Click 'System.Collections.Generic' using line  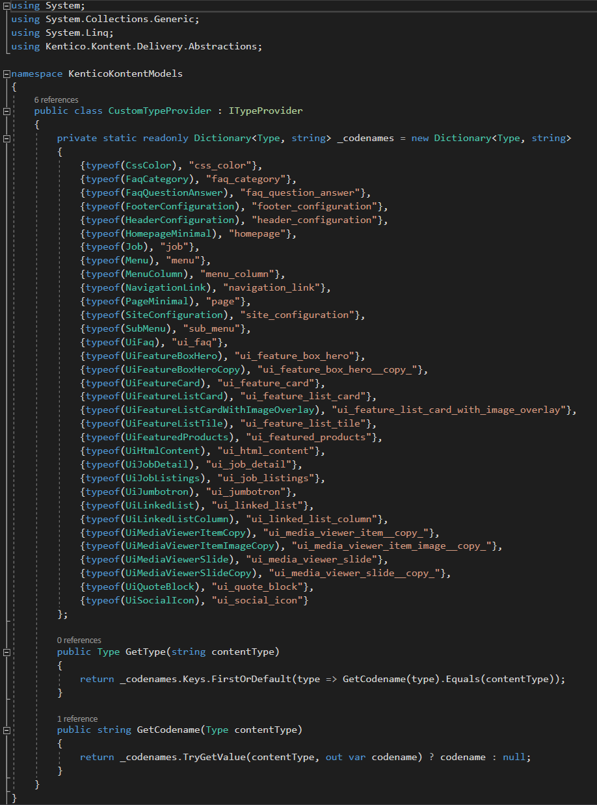pyautogui.click(x=105, y=19)
